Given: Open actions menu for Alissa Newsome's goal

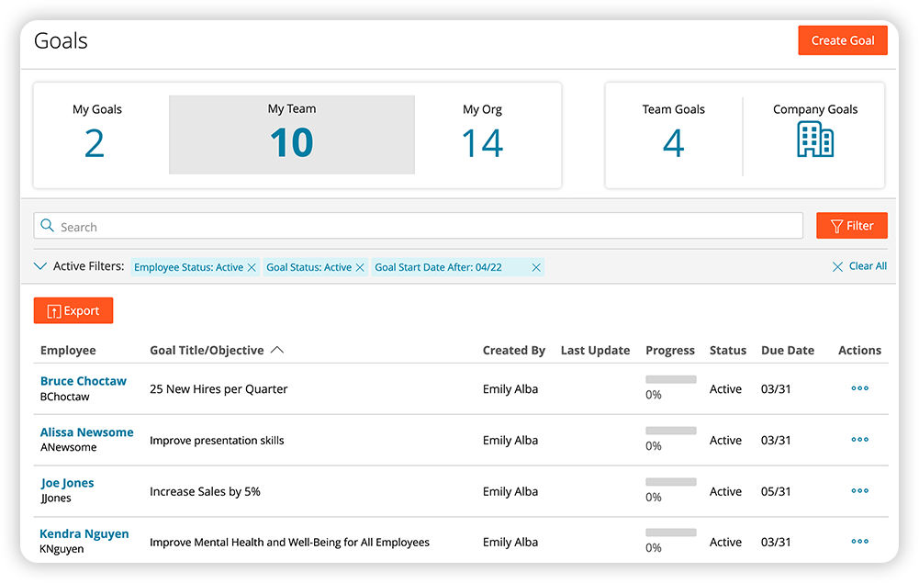Looking at the screenshot, I should [x=859, y=440].
